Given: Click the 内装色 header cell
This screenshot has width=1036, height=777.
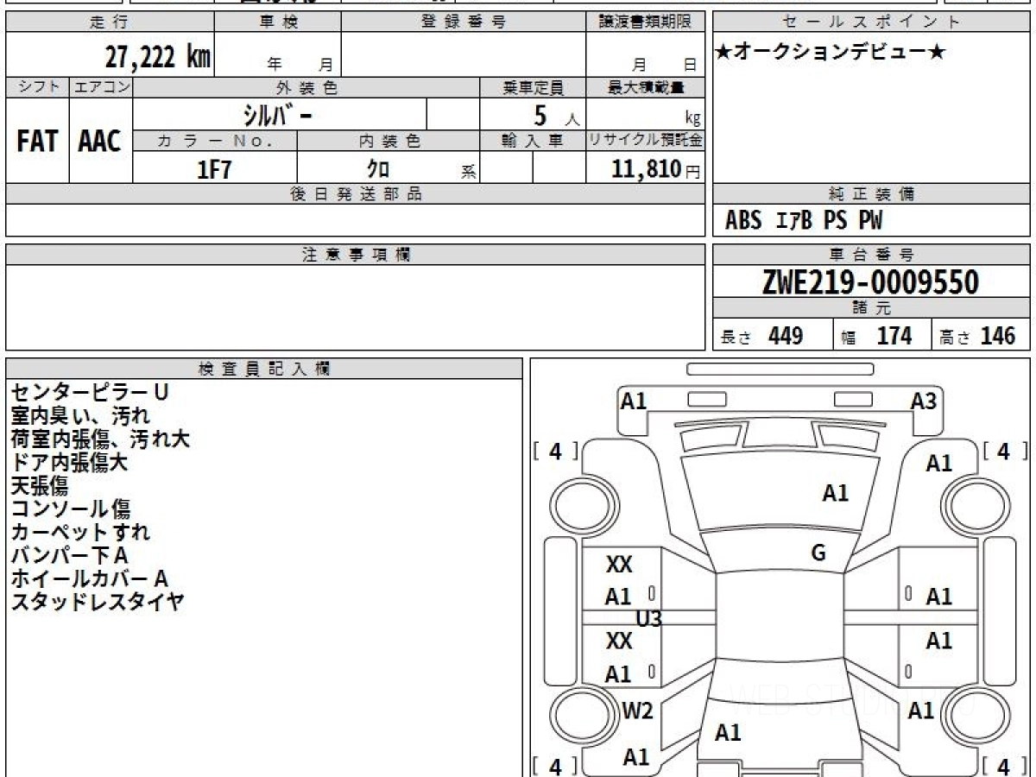Looking at the screenshot, I should pyautogui.click(x=388, y=141).
